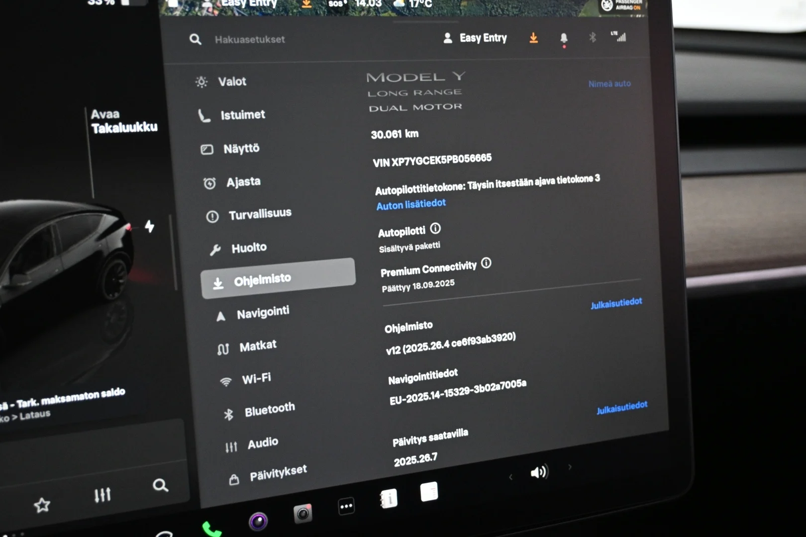The image size is (806, 537).
Task: Open the Huolto service menu
Action: tap(238, 248)
